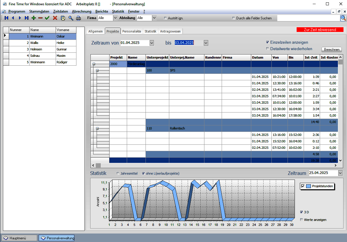Go to the previous record

[x=13, y=18]
